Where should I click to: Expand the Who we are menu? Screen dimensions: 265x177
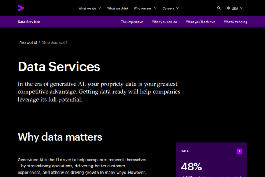[x=145, y=8]
